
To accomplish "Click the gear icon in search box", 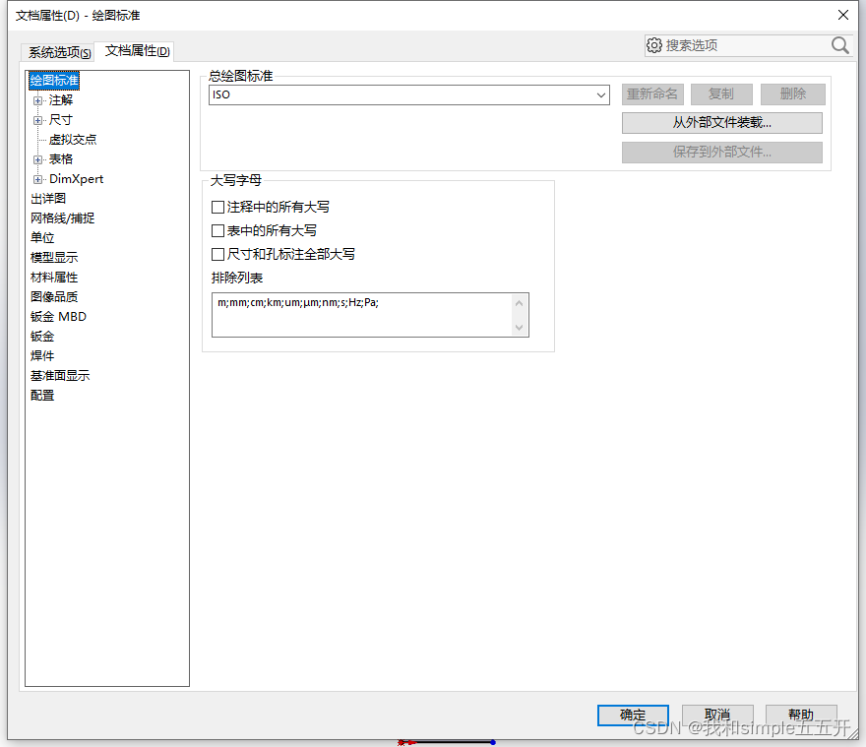I will coord(653,45).
